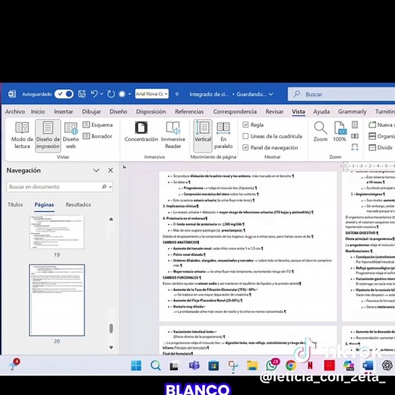The height and width of the screenshot is (395, 395).
Task: Open Immersive Reader
Action: (x=173, y=135)
